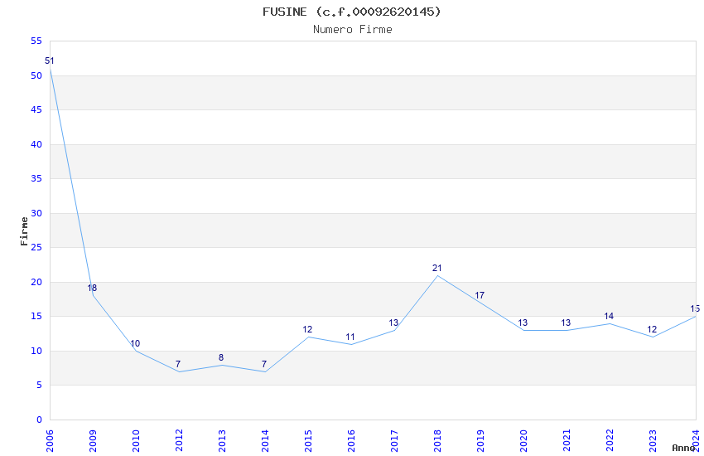Click the Firme vertical axis title
704x456 pixels.
click(24, 231)
